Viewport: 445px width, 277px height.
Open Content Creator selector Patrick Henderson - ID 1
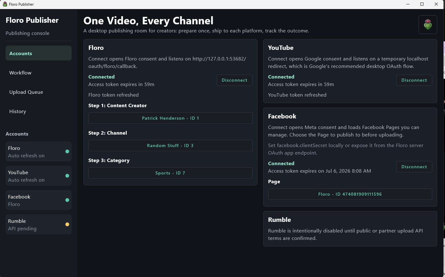tap(170, 118)
